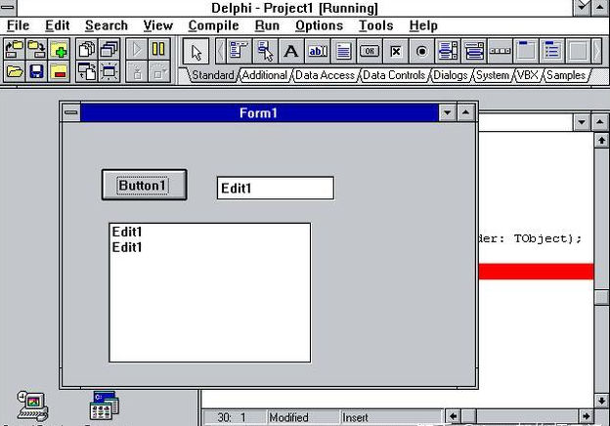Screen dimensions: 610x426
Task: Open the Form1 system control menu
Action: pyautogui.click(x=70, y=113)
